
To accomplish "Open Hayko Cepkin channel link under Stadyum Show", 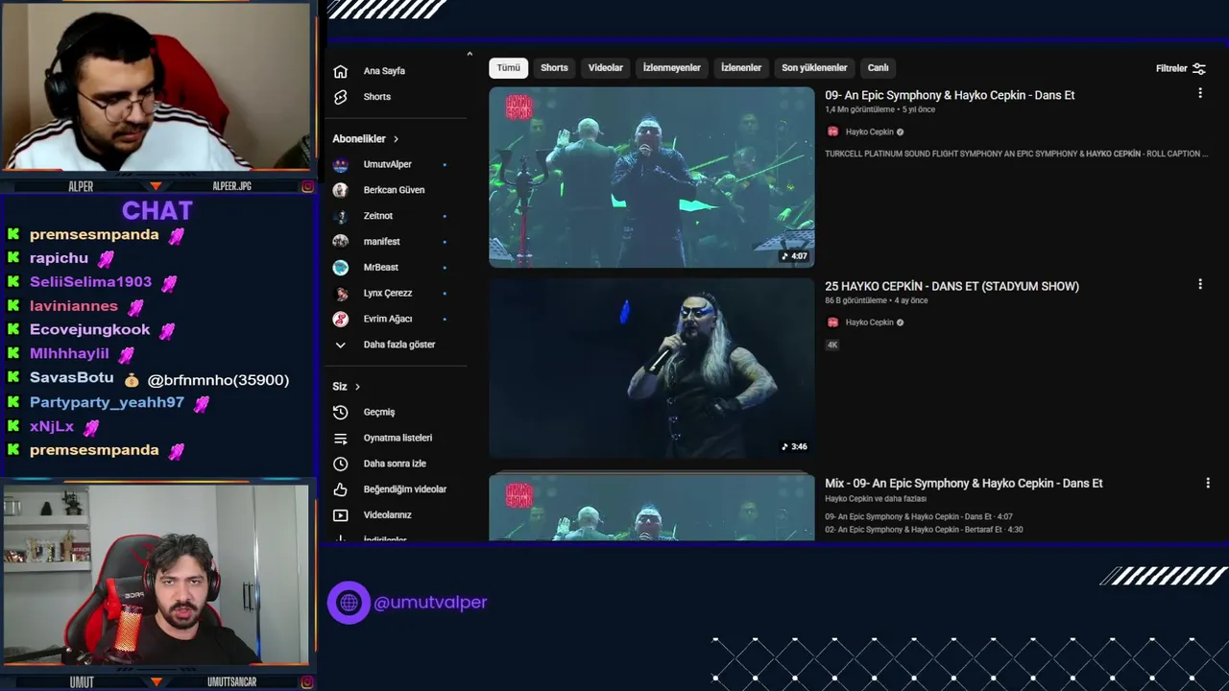I will 869,322.
